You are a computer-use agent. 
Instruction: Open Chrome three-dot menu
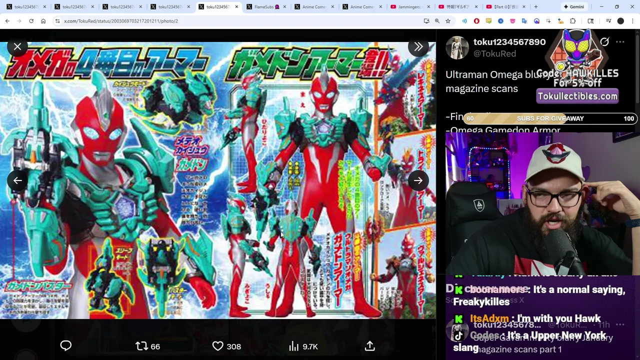click(632, 21)
